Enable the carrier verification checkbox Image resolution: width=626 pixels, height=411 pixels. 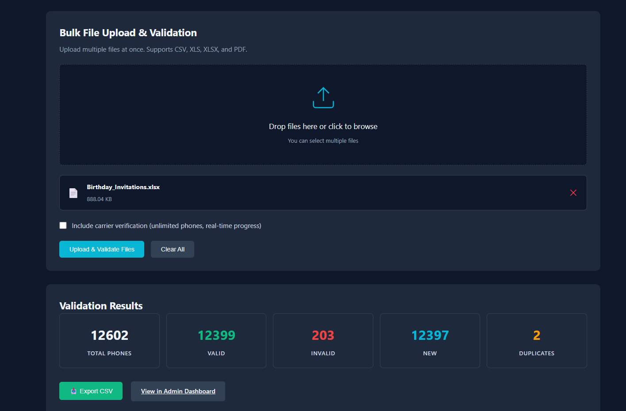63,225
